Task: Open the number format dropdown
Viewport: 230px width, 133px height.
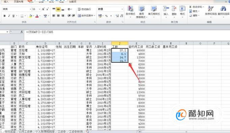Action: [x=122, y=9]
